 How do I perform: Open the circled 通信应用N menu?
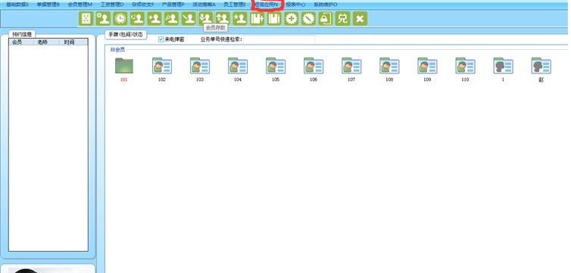[x=267, y=5]
